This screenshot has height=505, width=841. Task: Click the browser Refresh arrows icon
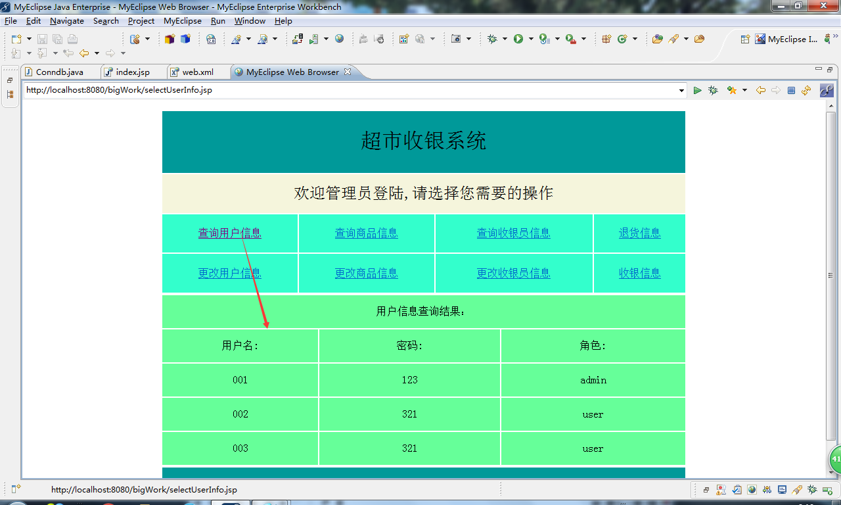click(806, 90)
